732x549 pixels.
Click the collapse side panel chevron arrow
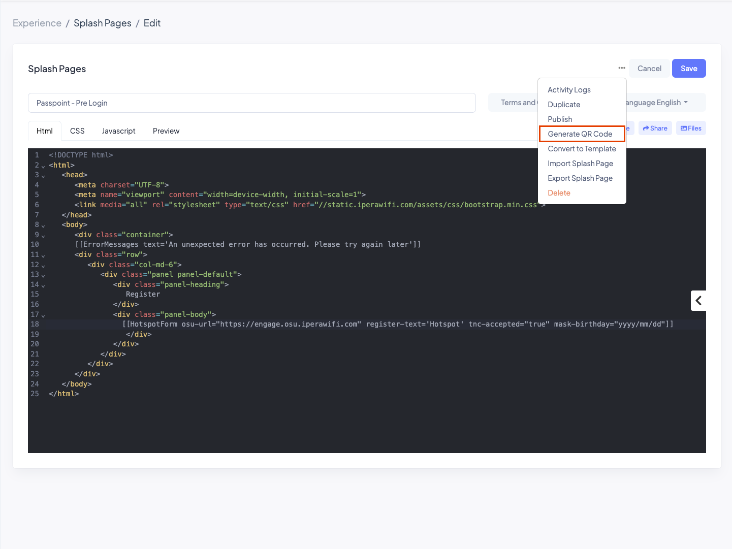tap(698, 301)
